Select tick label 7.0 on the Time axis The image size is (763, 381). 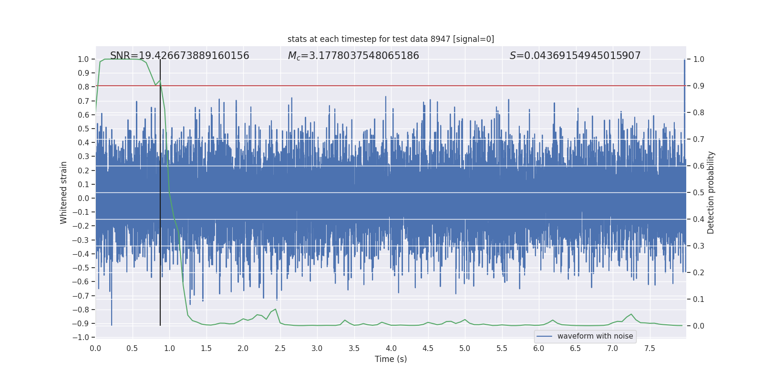pos(613,348)
